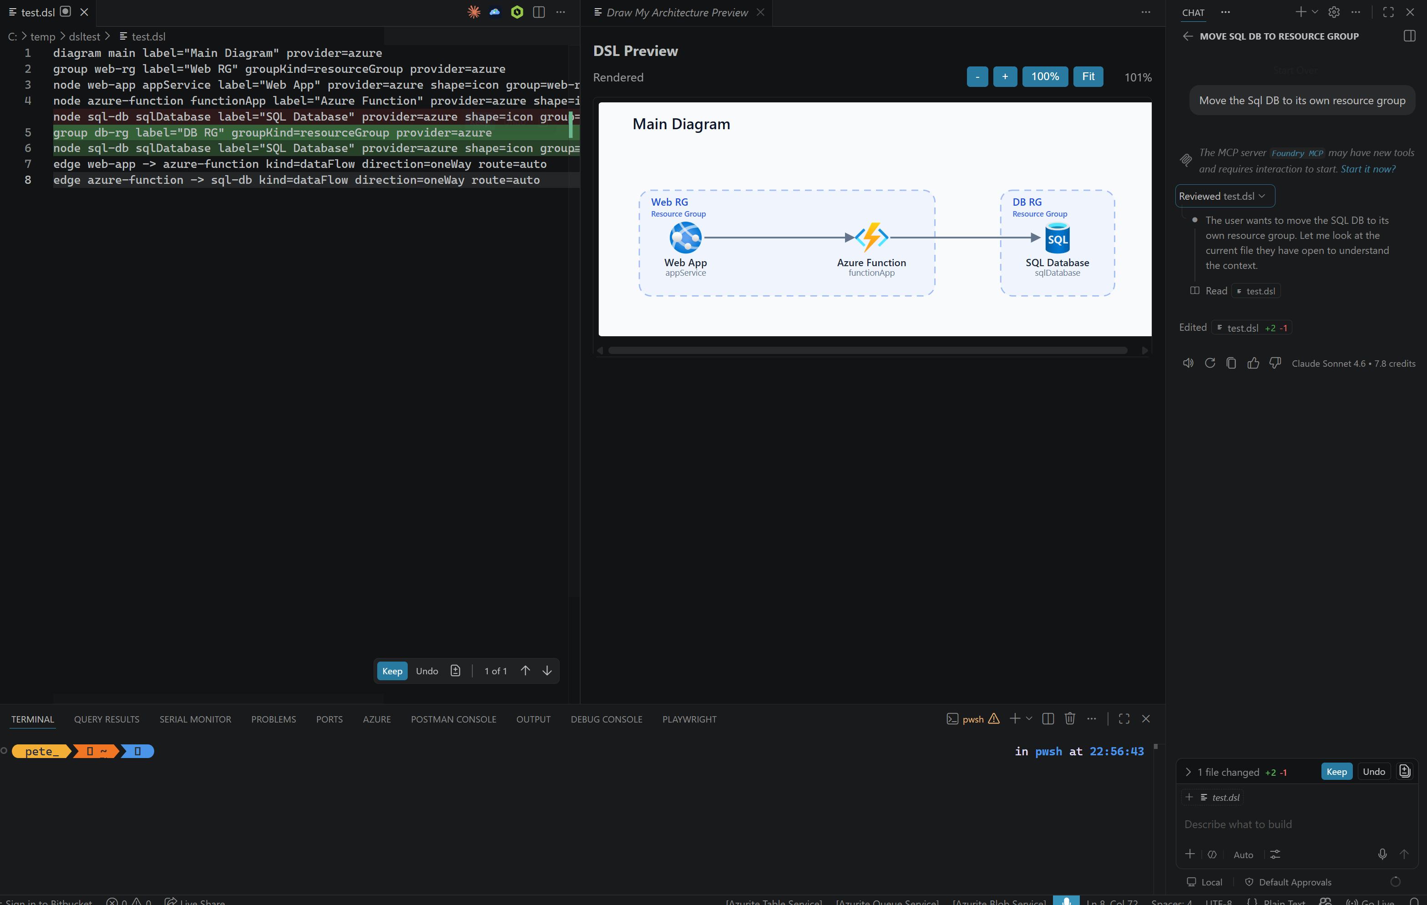This screenshot has height=905, width=1427.
Task: Open the PLAYWRIGHT panel tab
Action: click(689, 719)
